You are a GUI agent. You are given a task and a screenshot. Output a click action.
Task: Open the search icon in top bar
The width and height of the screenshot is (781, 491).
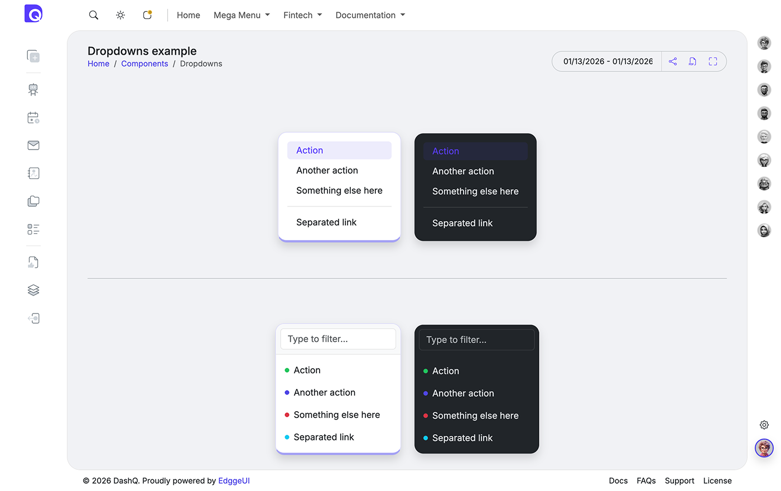coord(94,15)
